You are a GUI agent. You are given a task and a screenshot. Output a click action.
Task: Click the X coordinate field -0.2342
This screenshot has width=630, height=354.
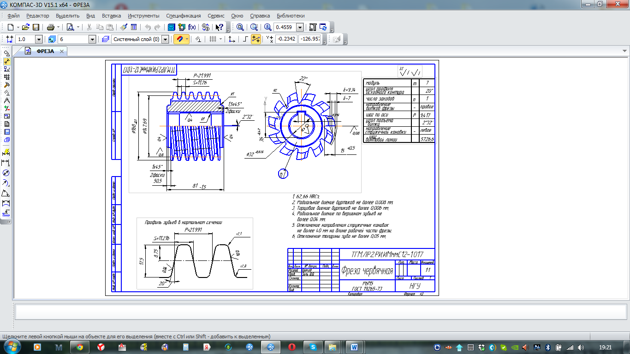coord(286,39)
